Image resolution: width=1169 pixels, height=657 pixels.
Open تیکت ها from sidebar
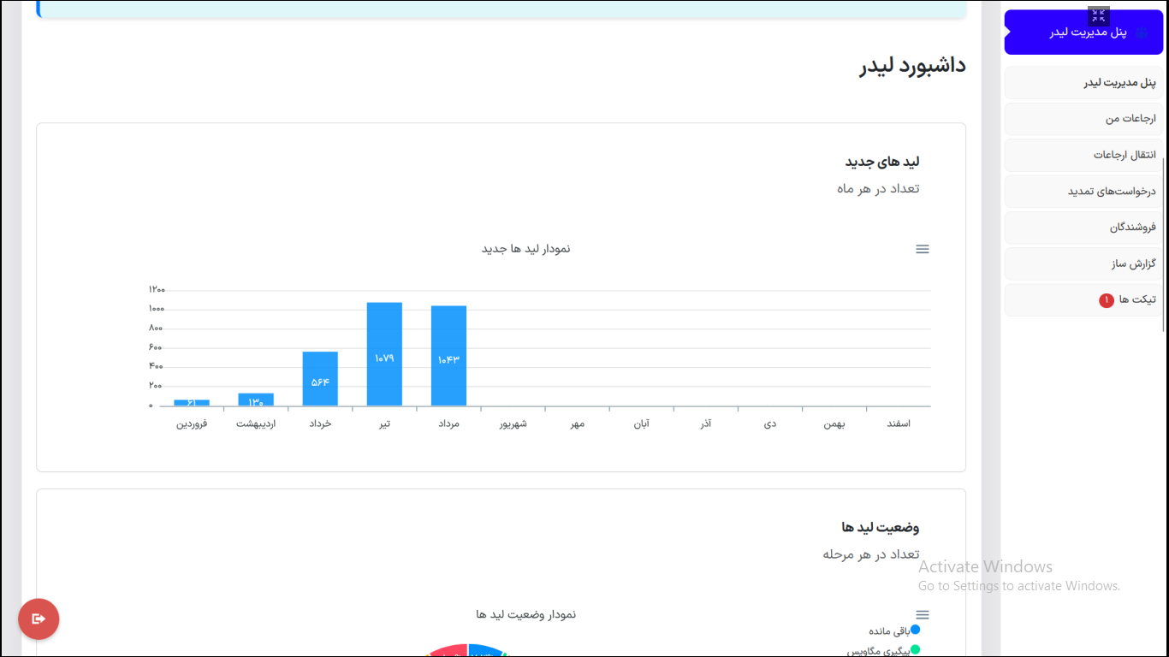tap(1136, 300)
